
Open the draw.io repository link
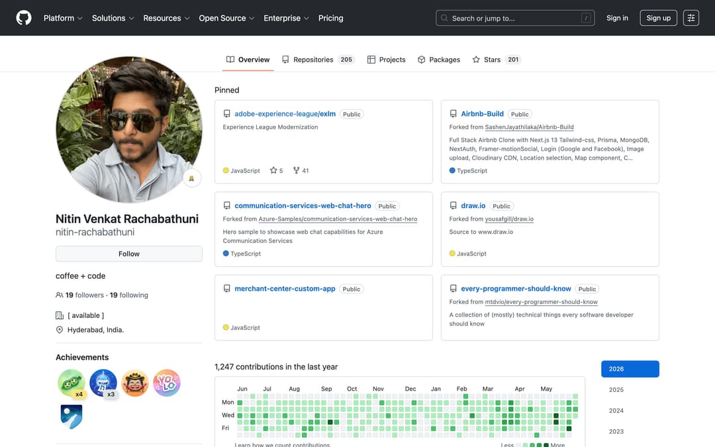pyautogui.click(x=473, y=206)
